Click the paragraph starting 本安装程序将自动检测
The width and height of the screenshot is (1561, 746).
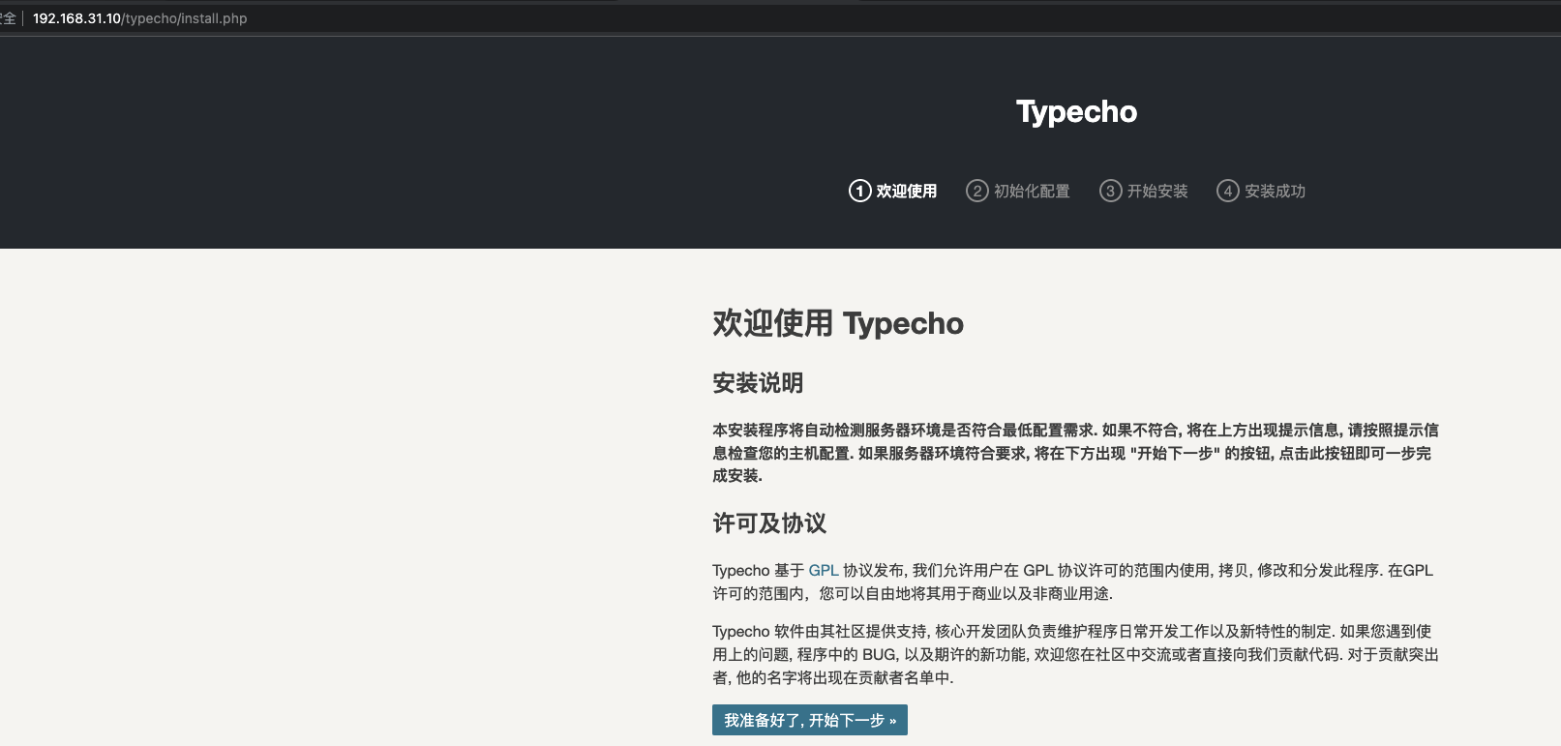[x=1075, y=453]
